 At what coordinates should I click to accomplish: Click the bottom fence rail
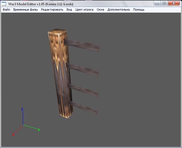[83, 107]
